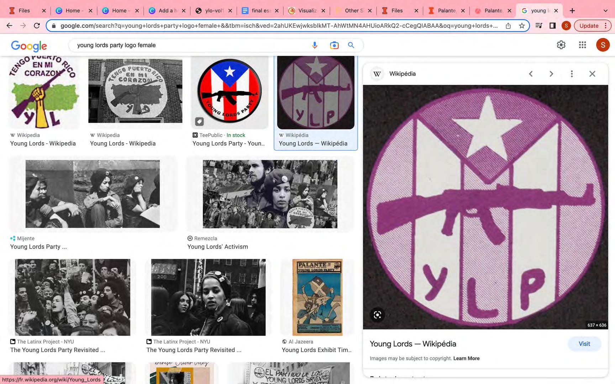Click the Wikipédia source icon in preview
615x384 pixels.
tap(377, 74)
